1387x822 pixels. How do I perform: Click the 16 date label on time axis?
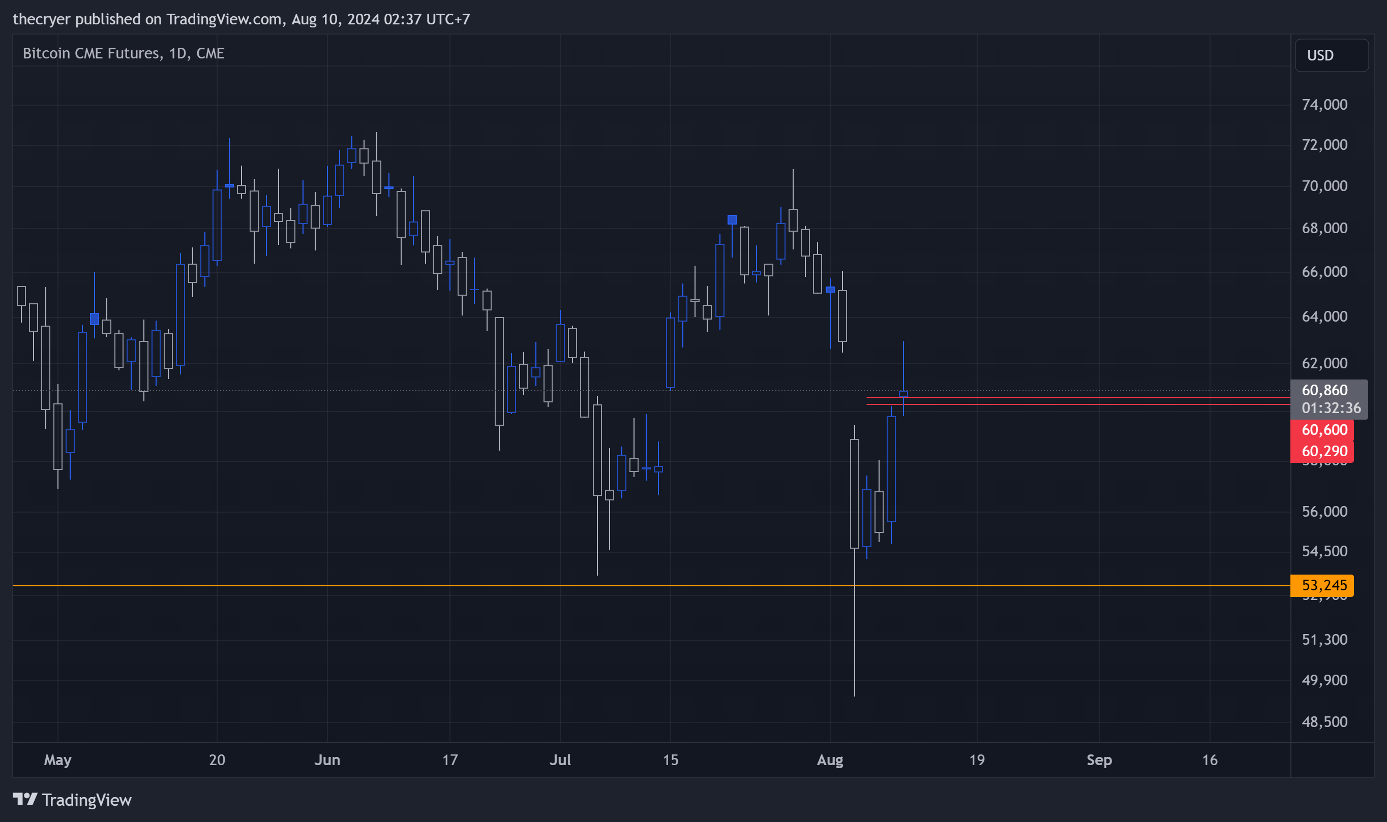pyautogui.click(x=1210, y=760)
